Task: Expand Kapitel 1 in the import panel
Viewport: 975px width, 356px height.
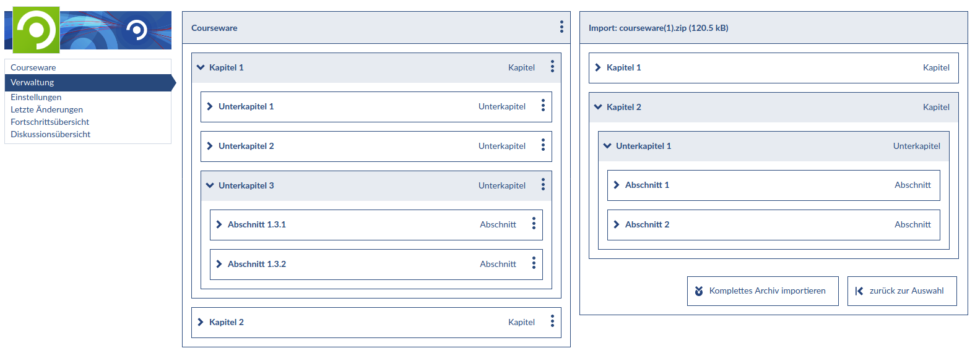Action: point(598,67)
